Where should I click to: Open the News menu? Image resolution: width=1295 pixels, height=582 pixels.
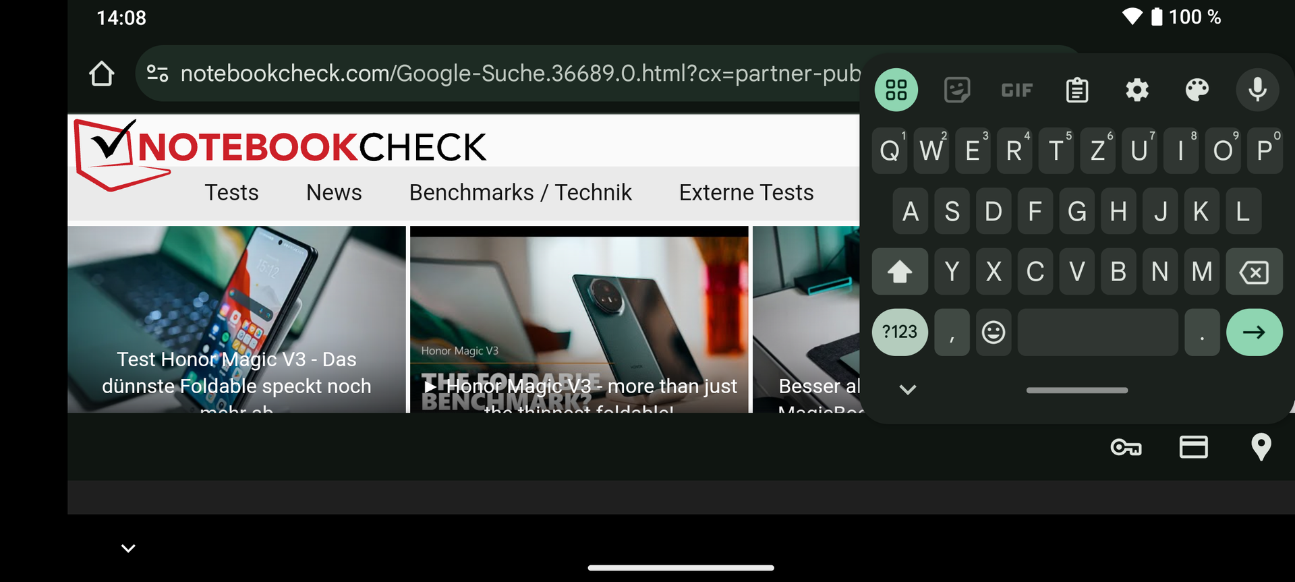tap(334, 193)
